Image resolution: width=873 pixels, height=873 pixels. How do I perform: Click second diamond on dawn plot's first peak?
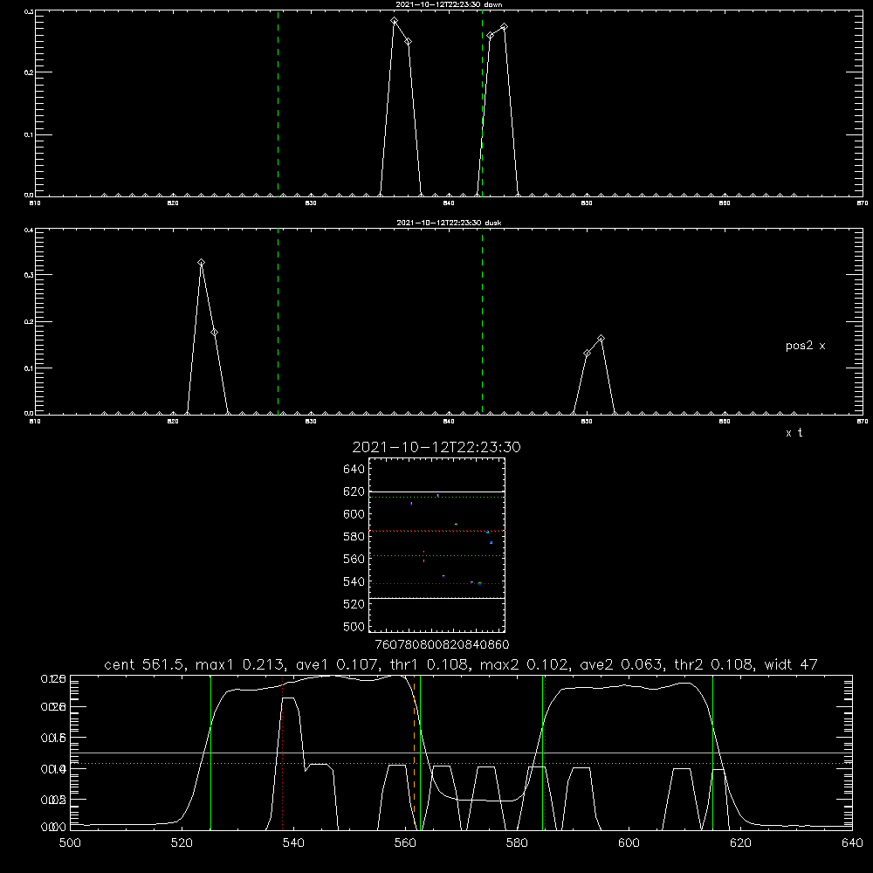[408, 42]
